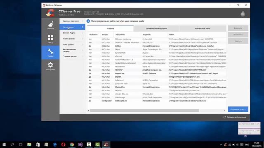Select the WebStorage startup row
Viewport: 264px width, 148px height.
click(x=157, y=97)
